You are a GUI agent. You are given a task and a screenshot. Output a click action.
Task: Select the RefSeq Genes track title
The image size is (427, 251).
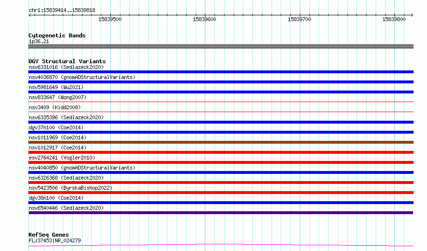48,235
